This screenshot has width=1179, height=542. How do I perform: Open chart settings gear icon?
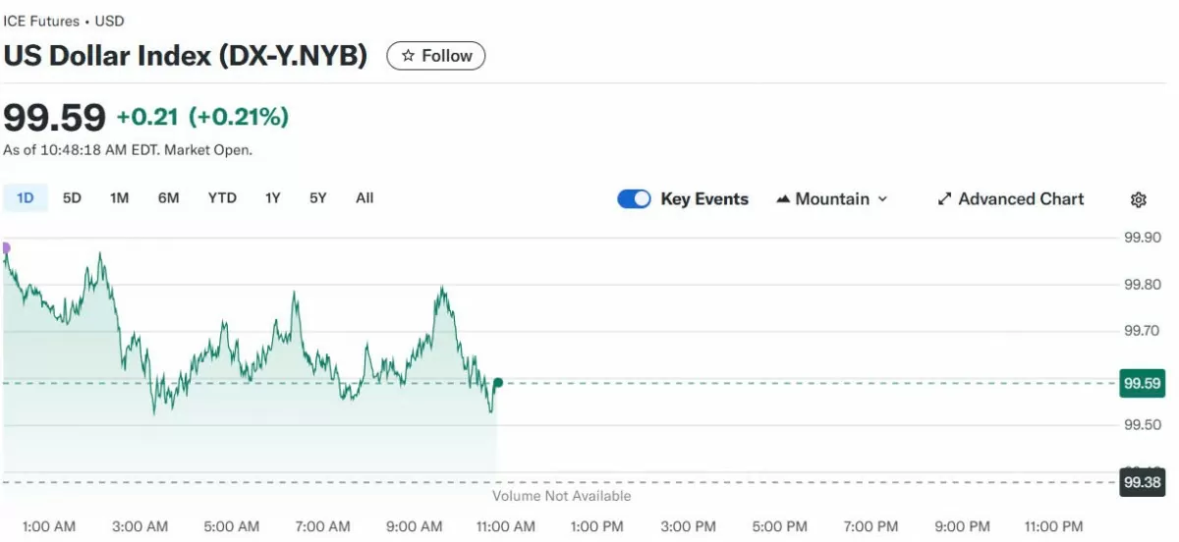click(x=1138, y=199)
